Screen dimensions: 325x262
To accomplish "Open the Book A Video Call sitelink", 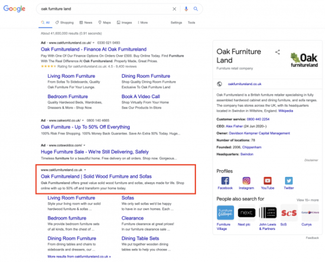I will [x=141, y=97].
